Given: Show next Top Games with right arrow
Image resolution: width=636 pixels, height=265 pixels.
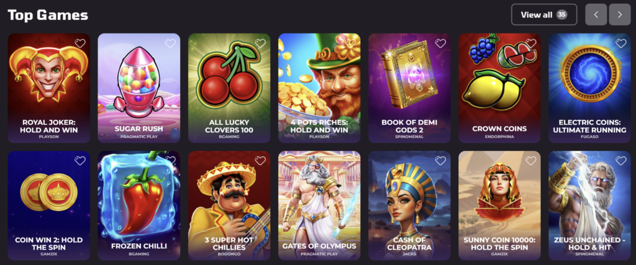Looking at the screenshot, I should pos(619,15).
